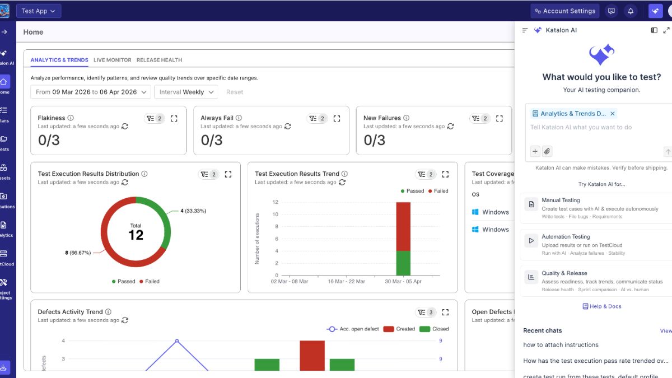Open Katalon AI from the left sidebar
The image size is (672, 378).
pos(4,53)
